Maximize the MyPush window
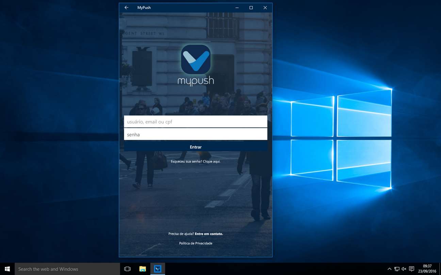Screen dimensions: 441x275 coord(251,7)
